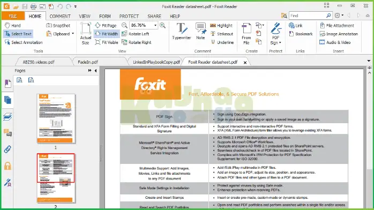The width and height of the screenshot is (374, 210).
Task: Open the zoom percentage dropdown
Action: 155,25
